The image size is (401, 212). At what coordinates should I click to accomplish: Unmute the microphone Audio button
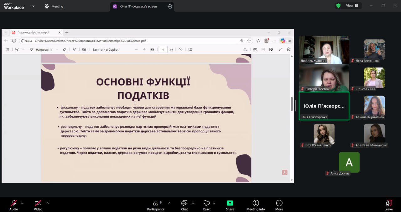click(x=13, y=203)
